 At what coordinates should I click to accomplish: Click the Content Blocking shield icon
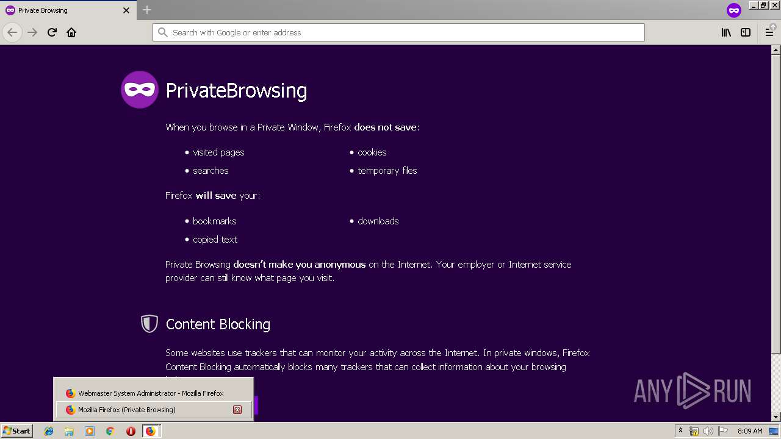pos(149,324)
